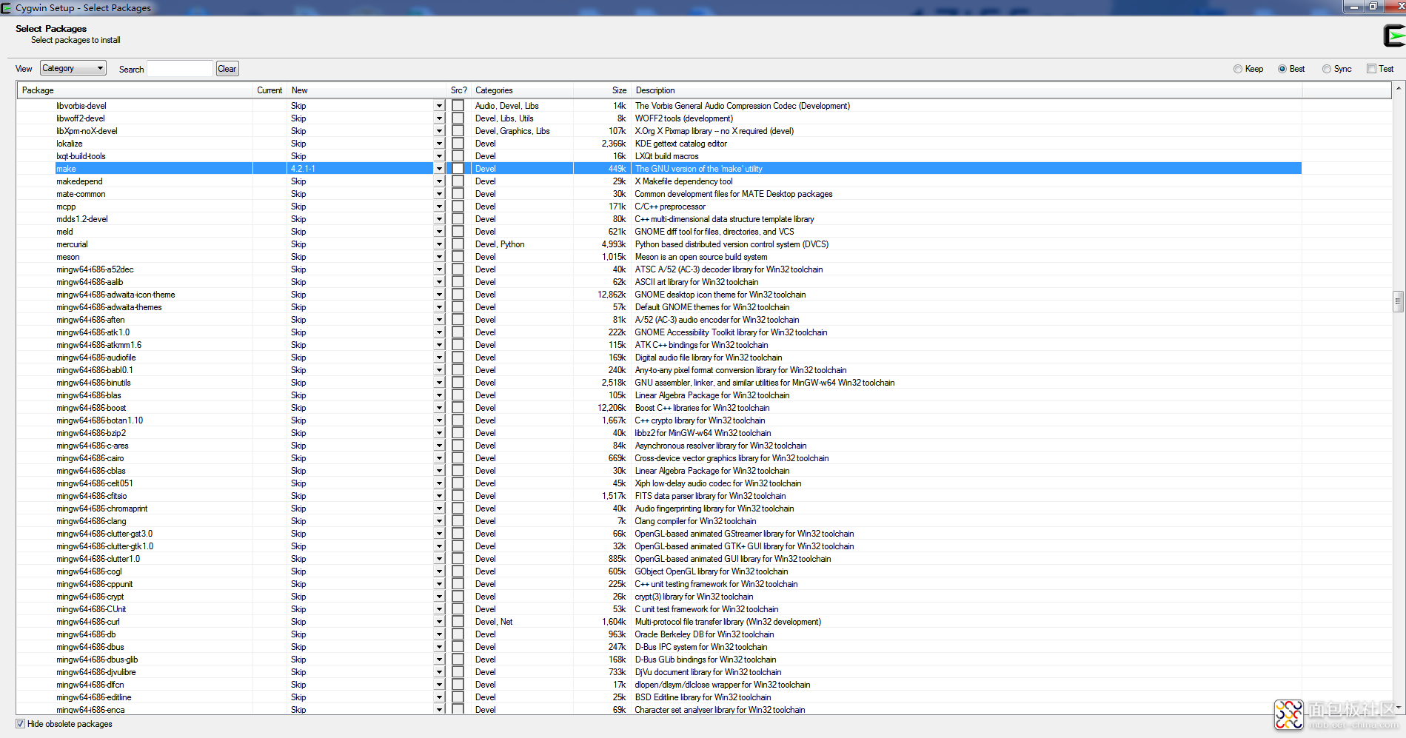Image resolution: width=1406 pixels, height=738 pixels.
Task: Open version dropdown for make package
Action: coord(439,169)
